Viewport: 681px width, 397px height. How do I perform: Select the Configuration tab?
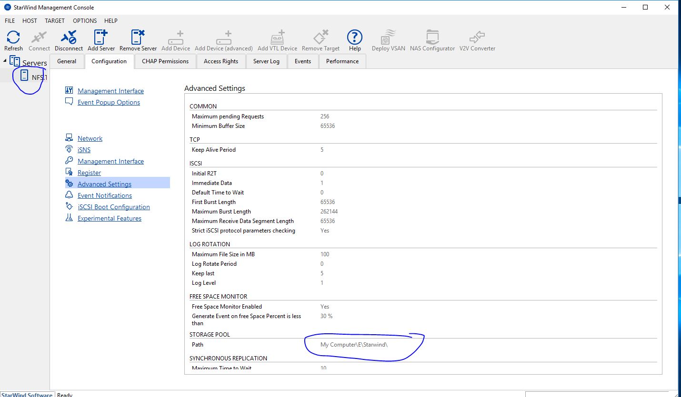[109, 61]
